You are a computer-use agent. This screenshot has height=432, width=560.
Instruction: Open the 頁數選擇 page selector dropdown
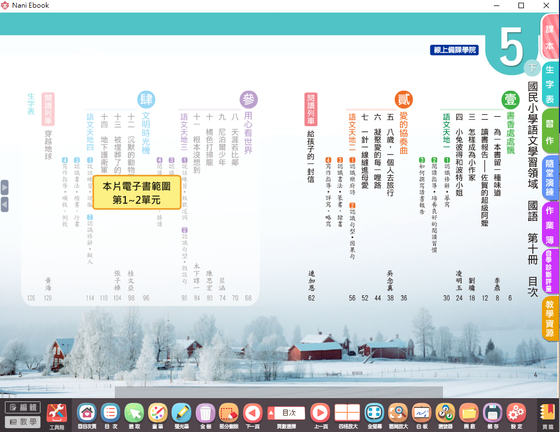tap(286, 413)
